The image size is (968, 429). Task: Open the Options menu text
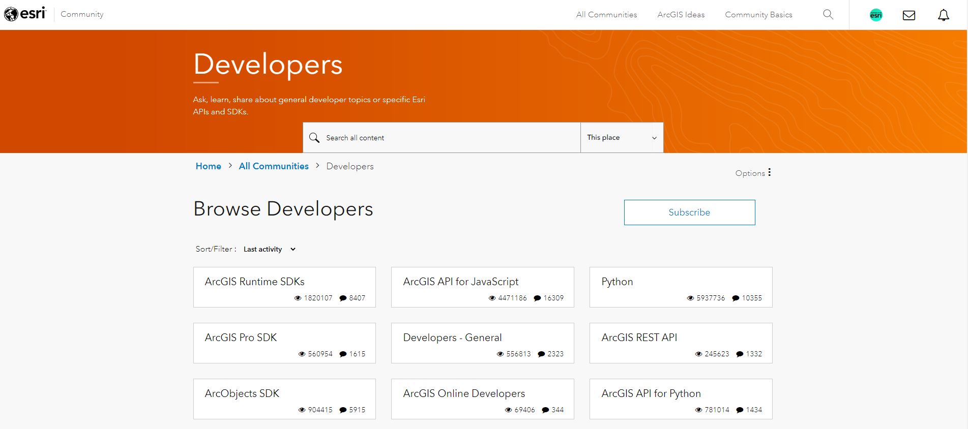[750, 173]
